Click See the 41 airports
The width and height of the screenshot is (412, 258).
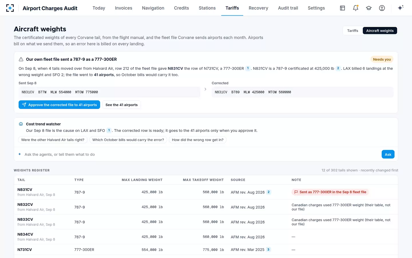122,105
